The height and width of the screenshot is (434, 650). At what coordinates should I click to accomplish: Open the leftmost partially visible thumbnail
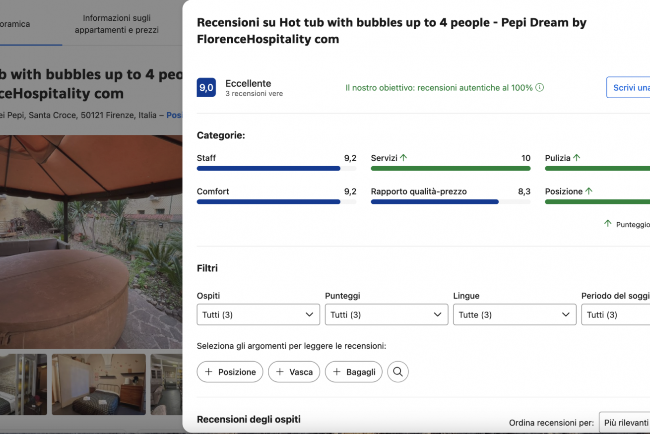[23, 384]
